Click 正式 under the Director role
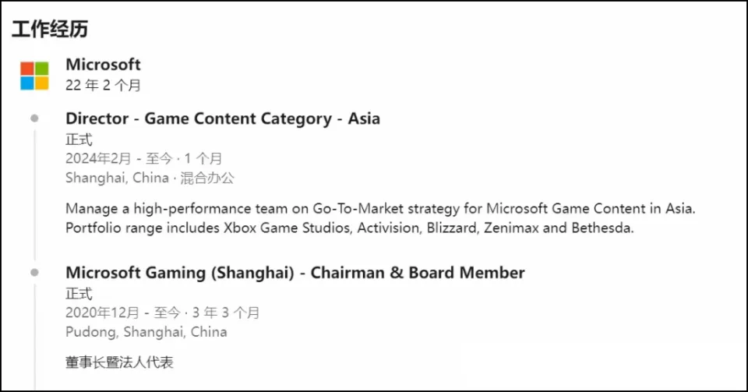Viewport: 748px width, 392px height. click(x=79, y=139)
